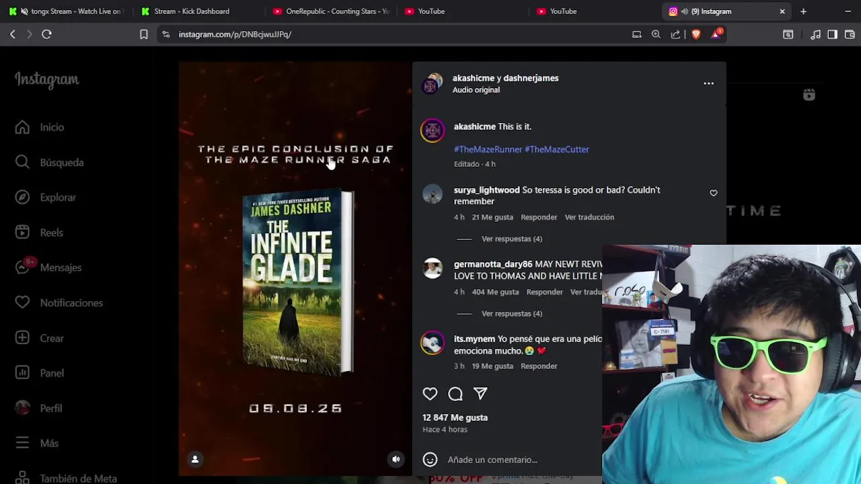This screenshot has width=861, height=484.
Task: Switch to the OneRepublic Counting Stars tab
Action: [x=330, y=11]
